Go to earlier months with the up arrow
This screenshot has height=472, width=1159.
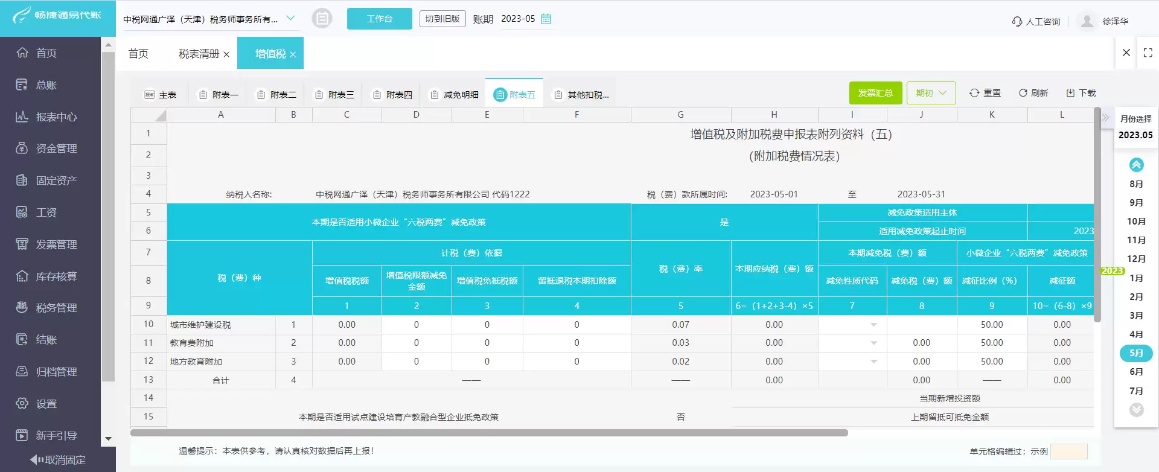(1137, 165)
